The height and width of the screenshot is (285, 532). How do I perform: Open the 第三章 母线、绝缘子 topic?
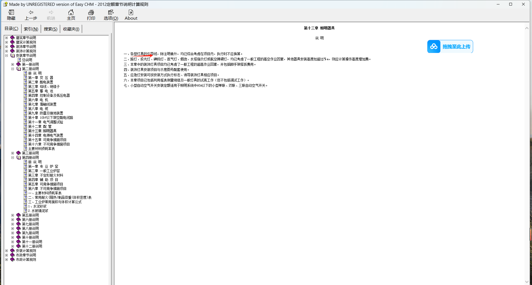pyautogui.click(x=44, y=86)
